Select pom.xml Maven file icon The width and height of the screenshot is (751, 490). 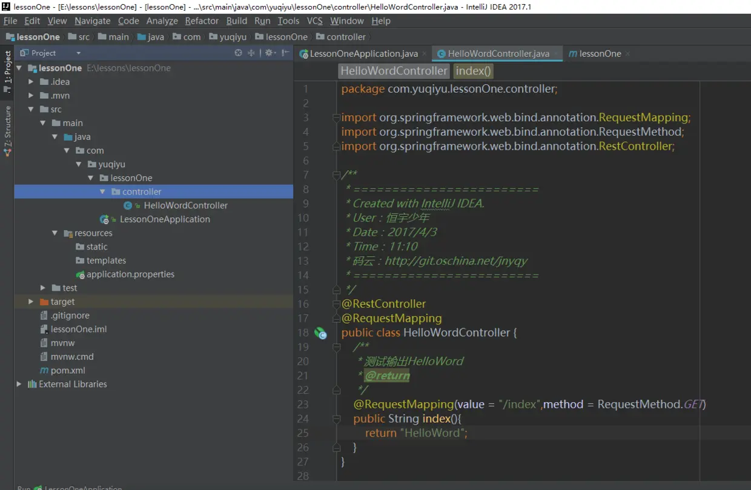tap(44, 371)
